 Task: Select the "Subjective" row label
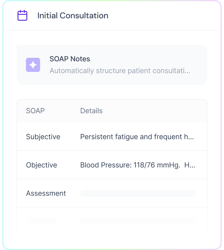tap(43, 137)
